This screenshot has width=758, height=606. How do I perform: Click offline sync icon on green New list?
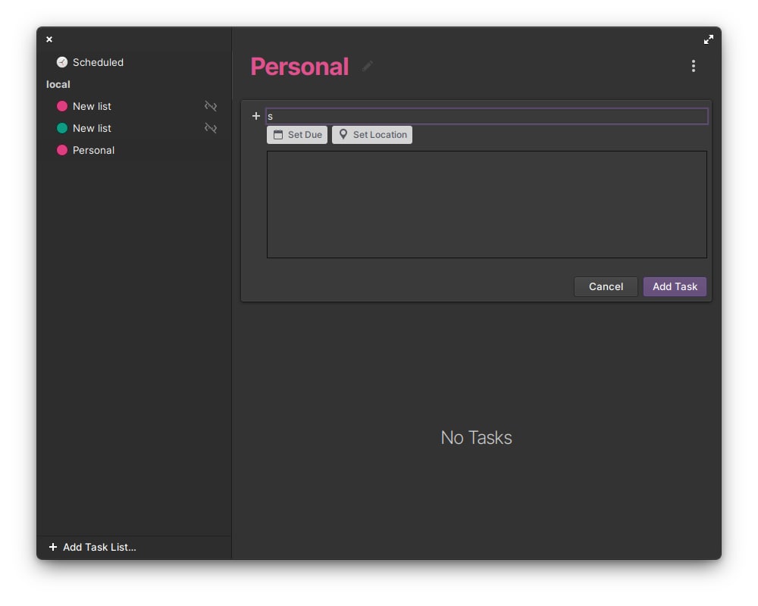click(210, 128)
